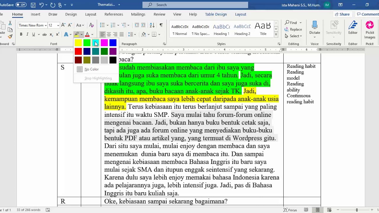
Task: Click the Decrease Font Size icon
Action: pyautogui.click(x=70, y=25)
